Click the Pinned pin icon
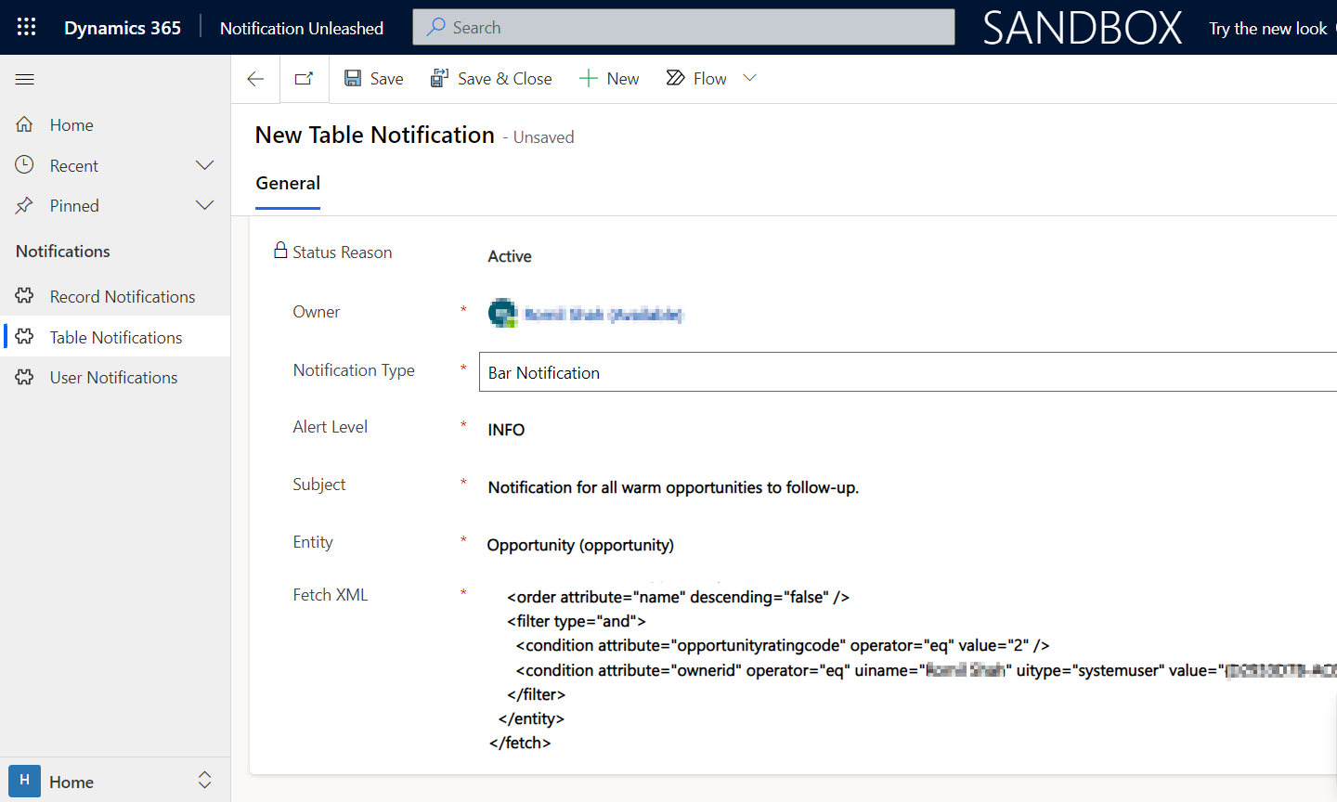This screenshot has height=802, width=1337. pos(25,205)
